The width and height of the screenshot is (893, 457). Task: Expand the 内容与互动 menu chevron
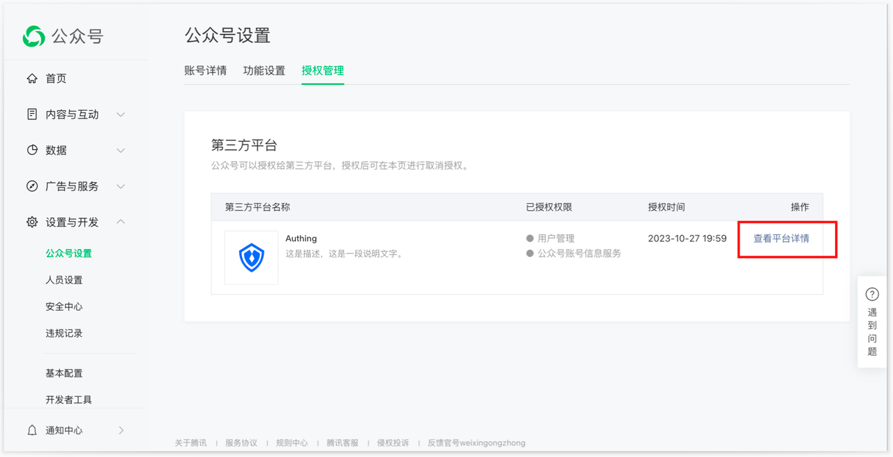point(121,114)
